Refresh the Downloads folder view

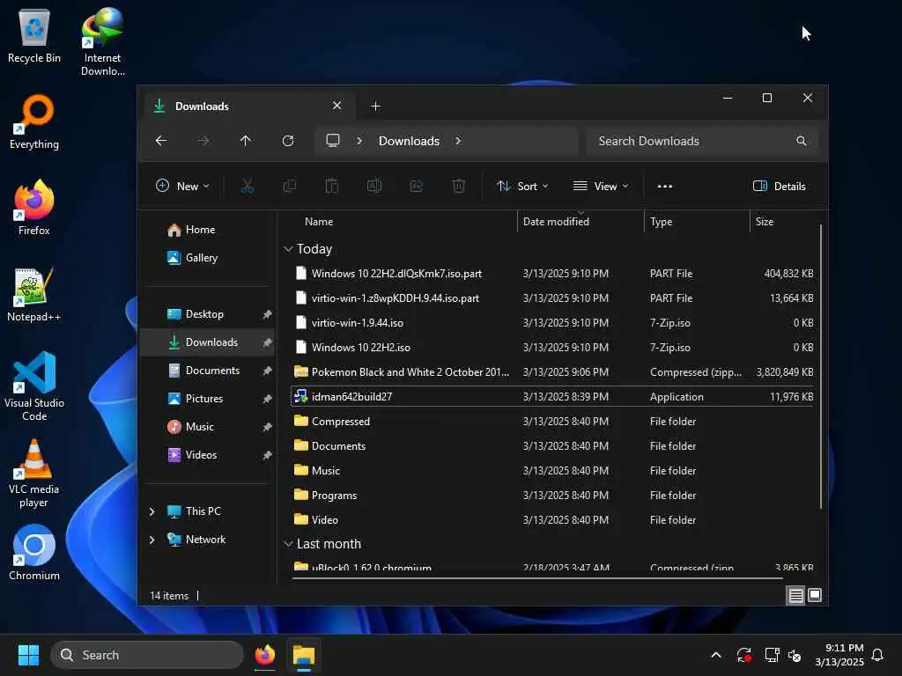[288, 141]
